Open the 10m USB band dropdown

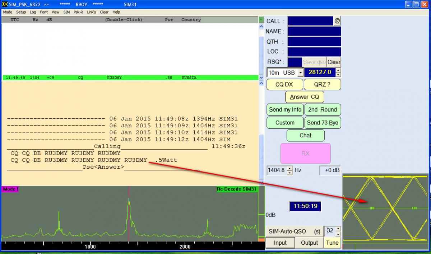pyautogui.click(x=300, y=73)
